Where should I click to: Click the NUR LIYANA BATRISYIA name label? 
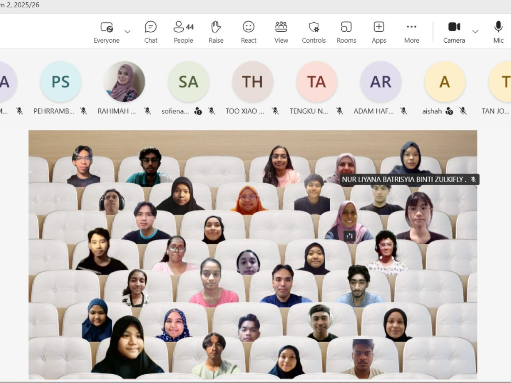404,179
